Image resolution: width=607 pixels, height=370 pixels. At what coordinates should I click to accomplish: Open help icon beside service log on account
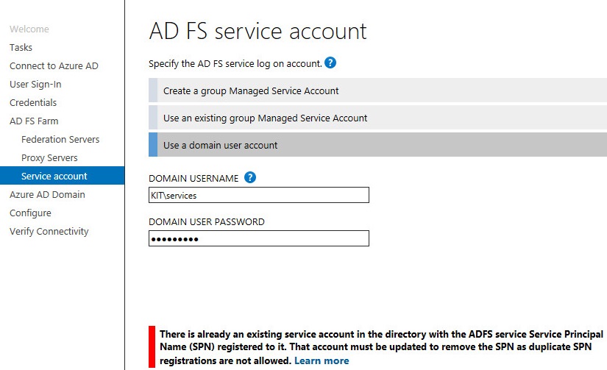330,63
